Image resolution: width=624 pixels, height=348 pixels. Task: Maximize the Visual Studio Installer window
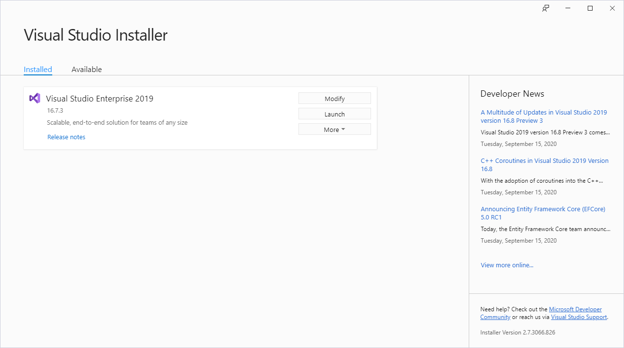pyautogui.click(x=590, y=8)
